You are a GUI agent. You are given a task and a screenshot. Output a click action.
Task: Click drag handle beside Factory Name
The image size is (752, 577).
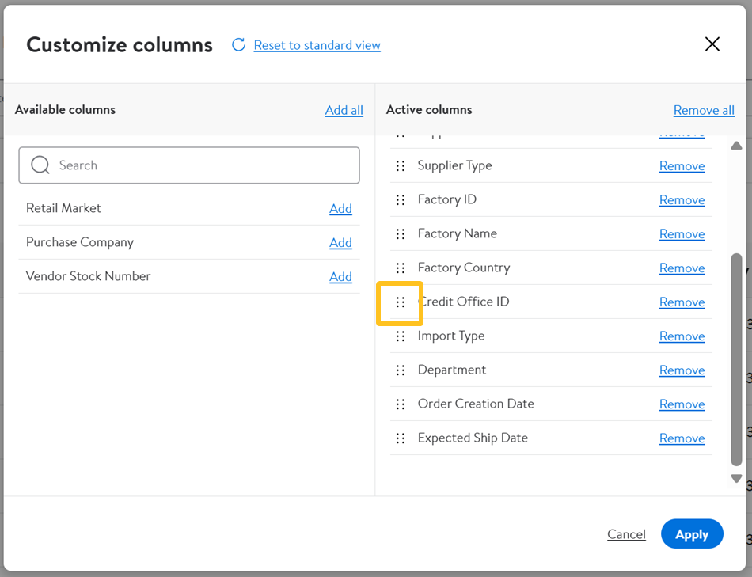401,234
